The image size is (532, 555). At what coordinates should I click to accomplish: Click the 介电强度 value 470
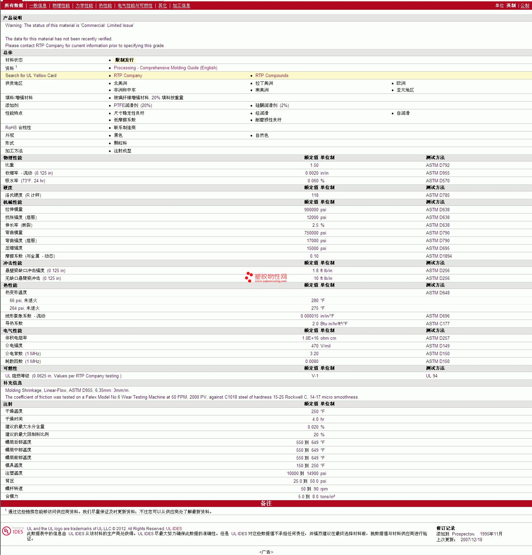tap(315, 346)
